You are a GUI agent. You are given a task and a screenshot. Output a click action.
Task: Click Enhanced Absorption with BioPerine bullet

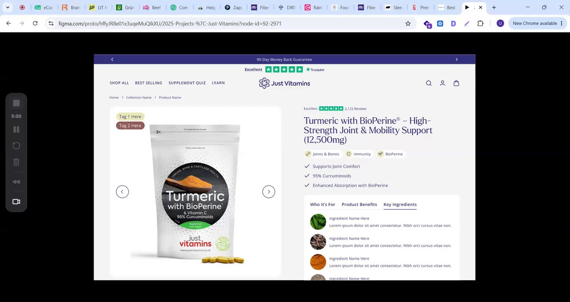point(350,186)
